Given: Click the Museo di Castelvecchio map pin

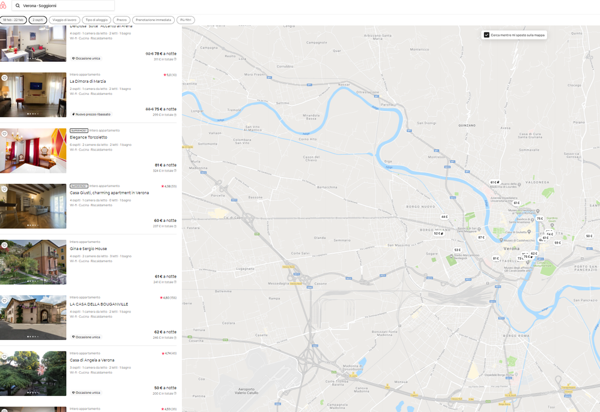Looking at the screenshot, I should [x=502, y=240].
